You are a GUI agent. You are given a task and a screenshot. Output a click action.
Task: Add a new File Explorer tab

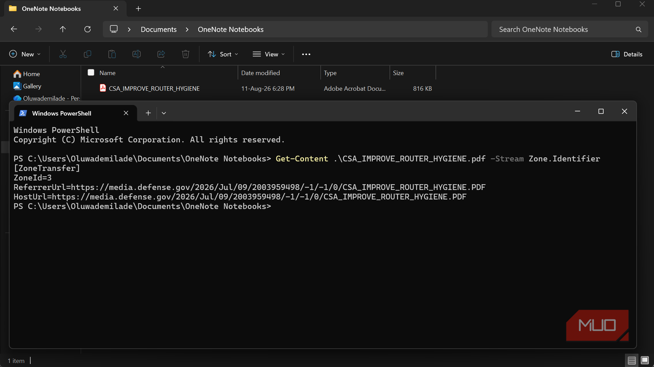(138, 9)
